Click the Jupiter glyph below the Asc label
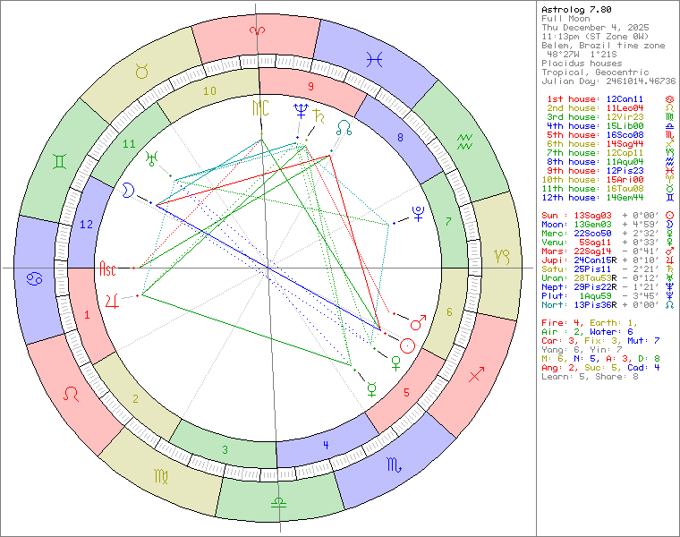The image size is (680, 537). 112,299
